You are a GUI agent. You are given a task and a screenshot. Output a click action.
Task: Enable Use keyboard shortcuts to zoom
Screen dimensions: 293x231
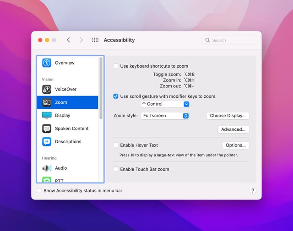click(116, 66)
